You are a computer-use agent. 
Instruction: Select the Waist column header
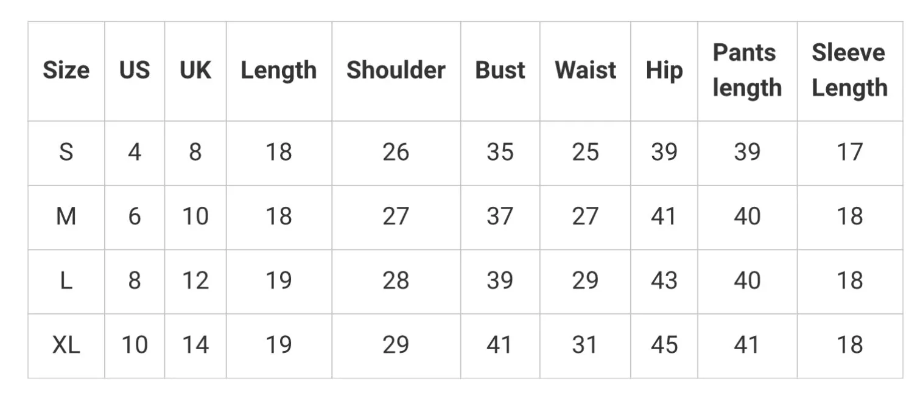(585, 71)
